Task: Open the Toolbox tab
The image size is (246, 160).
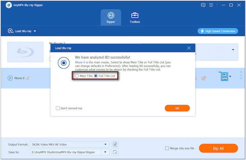Action: tap(135, 17)
